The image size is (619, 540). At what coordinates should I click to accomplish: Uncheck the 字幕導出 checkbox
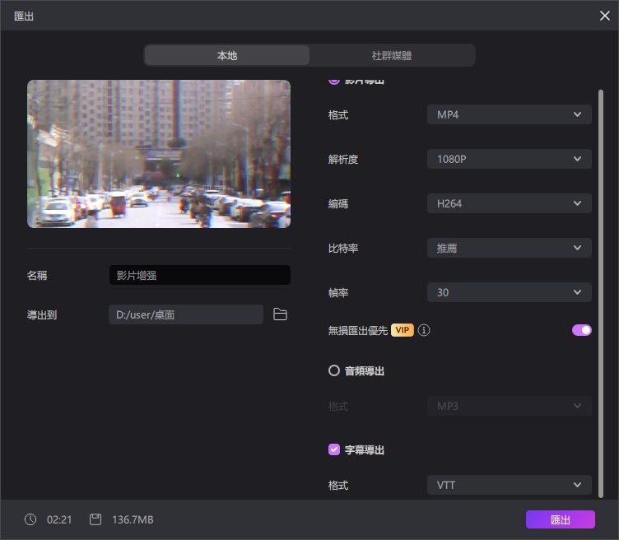click(334, 449)
